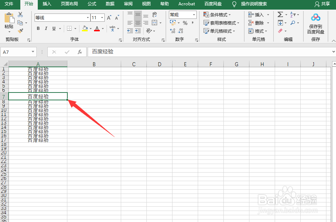
Task: Open 条件格式 conditional formatting menu
Action: pos(217,15)
